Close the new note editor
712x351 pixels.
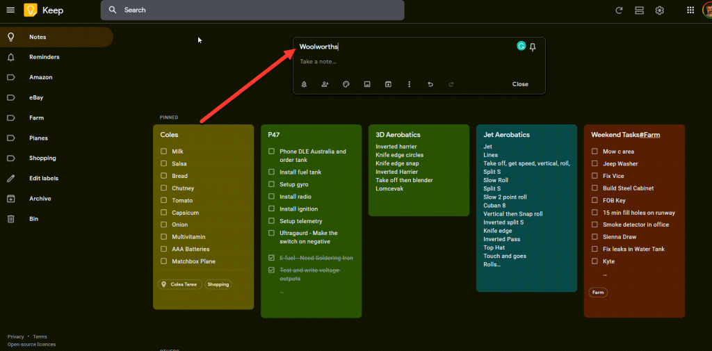coord(520,84)
